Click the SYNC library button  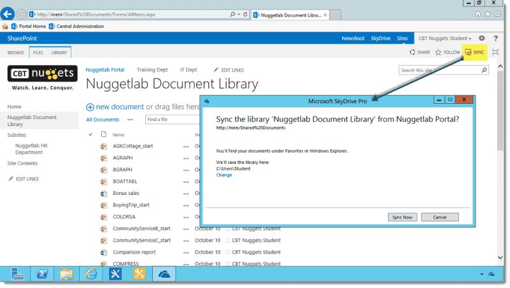click(x=474, y=52)
